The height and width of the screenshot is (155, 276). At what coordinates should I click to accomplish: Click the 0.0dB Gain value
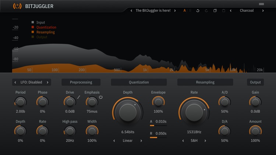coord(255,111)
